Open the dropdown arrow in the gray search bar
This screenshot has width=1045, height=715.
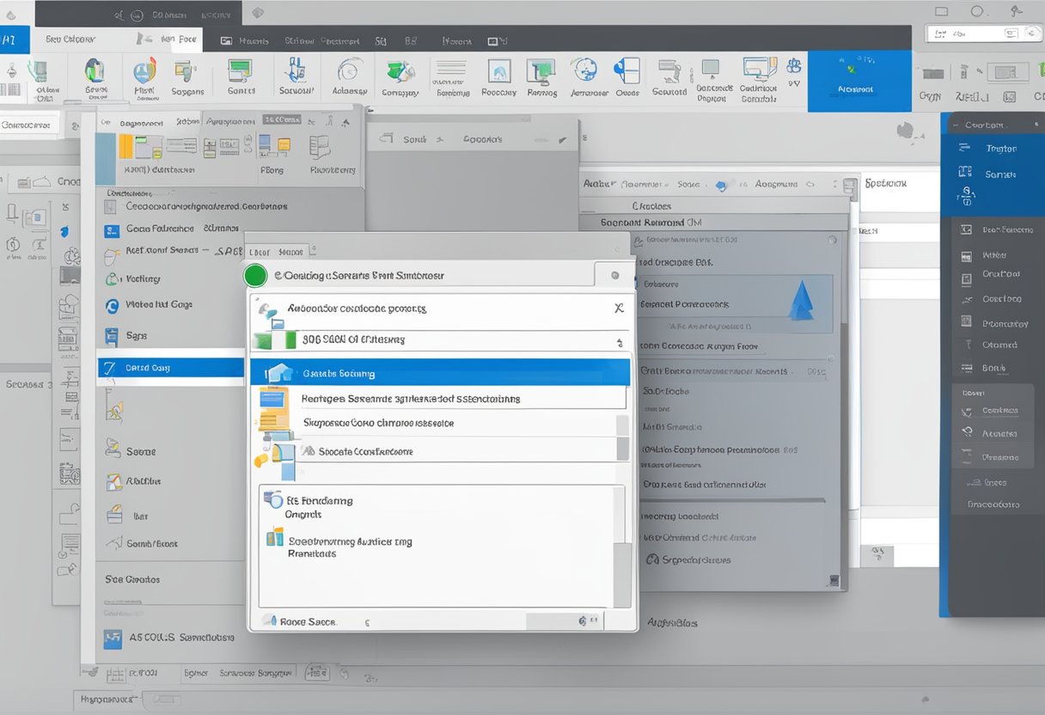[563, 139]
